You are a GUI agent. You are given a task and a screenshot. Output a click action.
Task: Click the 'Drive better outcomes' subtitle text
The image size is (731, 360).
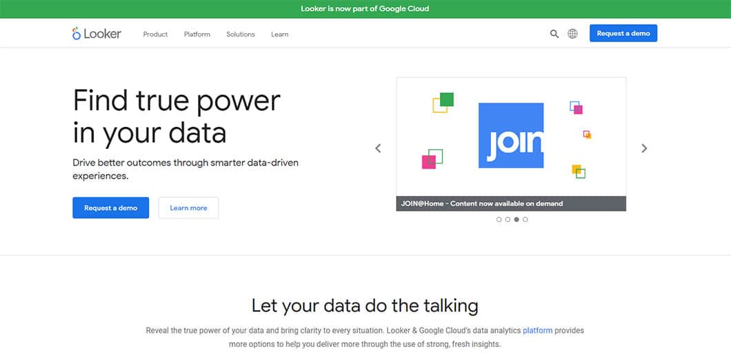[186, 169]
